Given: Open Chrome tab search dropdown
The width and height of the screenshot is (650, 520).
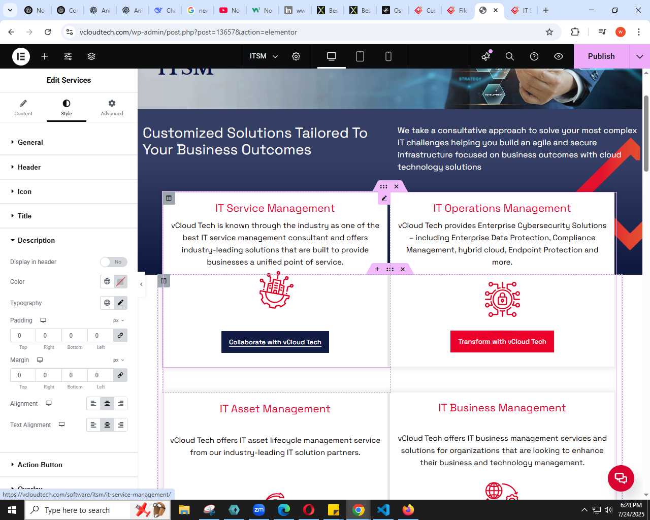Looking at the screenshot, I should pyautogui.click(x=10, y=10).
